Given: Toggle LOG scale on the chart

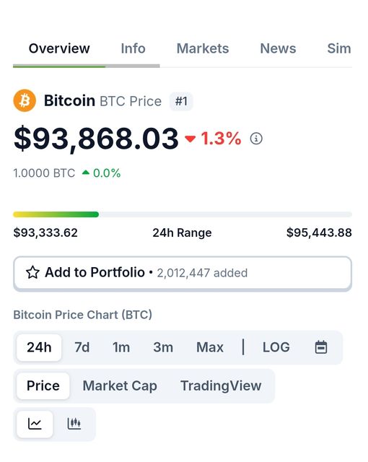Looking at the screenshot, I should [276, 347].
